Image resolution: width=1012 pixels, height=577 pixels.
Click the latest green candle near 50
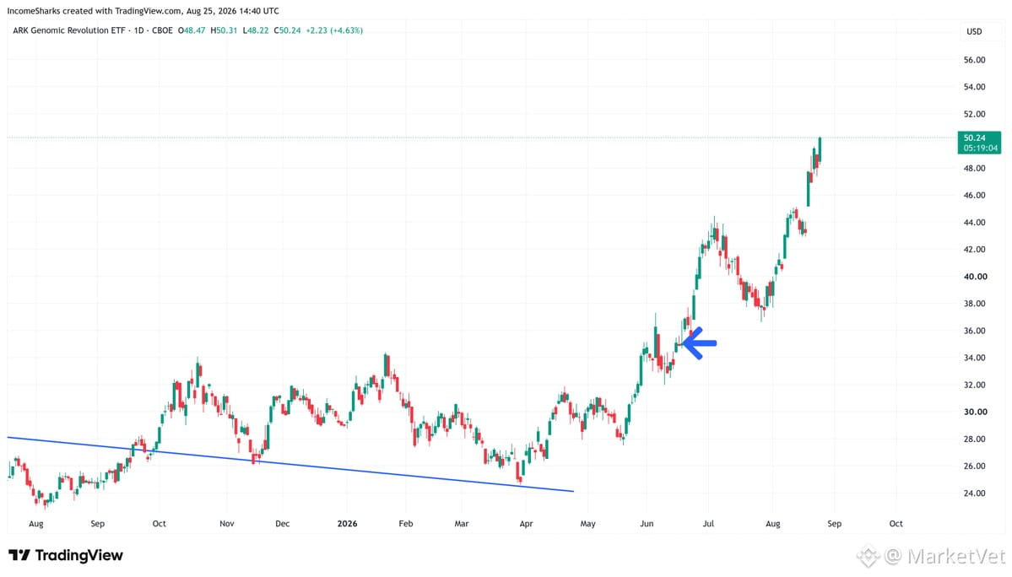click(x=820, y=149)
